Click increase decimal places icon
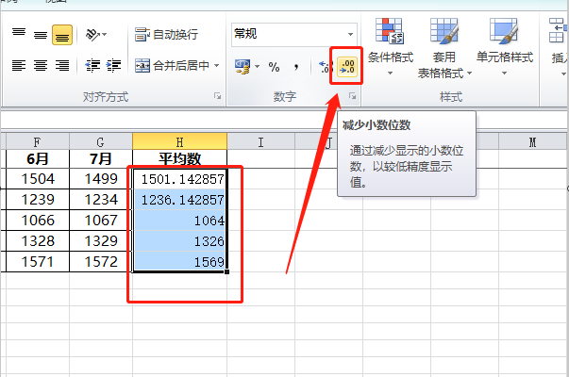The width and height of the screenshot is (569, 377). coord(325,66)
